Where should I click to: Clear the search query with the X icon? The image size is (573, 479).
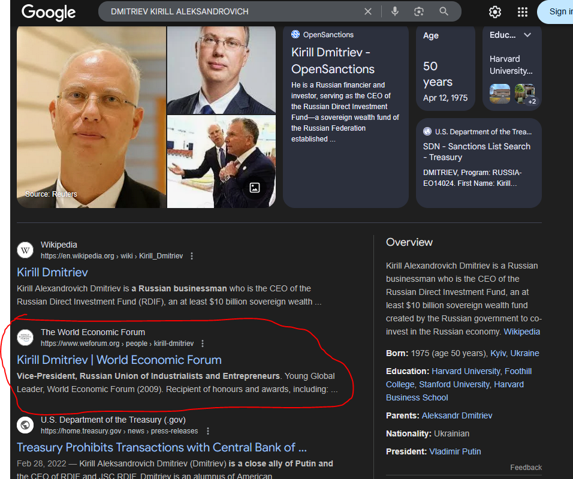click(x=368, y=11)
